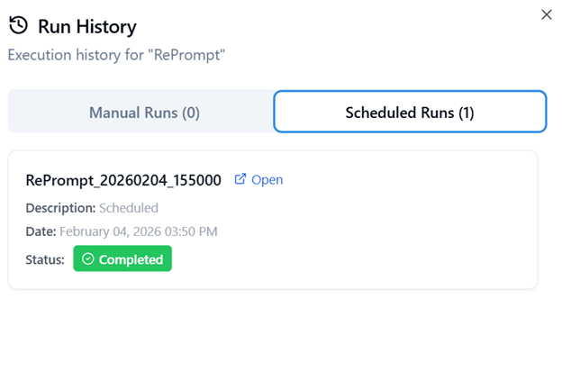Click the Run History clock icon
Screen dimensions: 562x389
coord(17,27)
